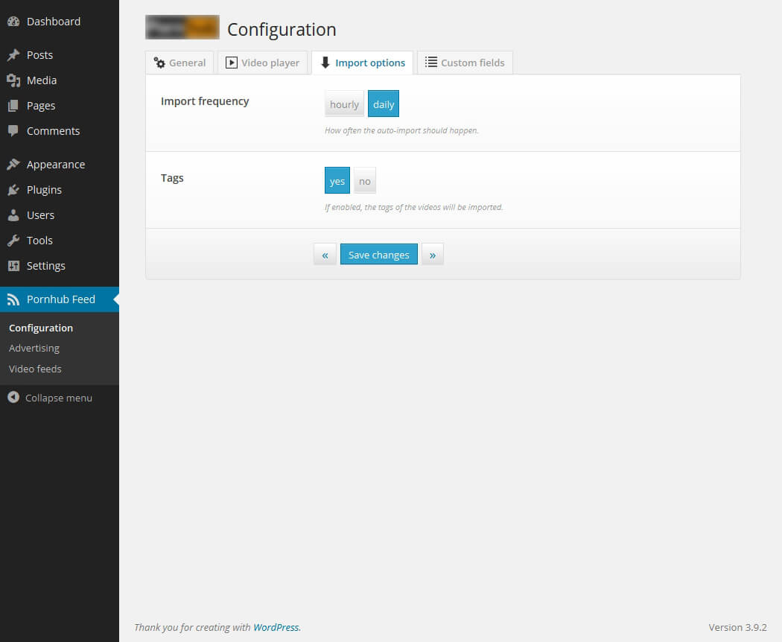This screenshot has width=782, height=642.
Task: Select the Import options tab label
Action: tap(370, 63)
